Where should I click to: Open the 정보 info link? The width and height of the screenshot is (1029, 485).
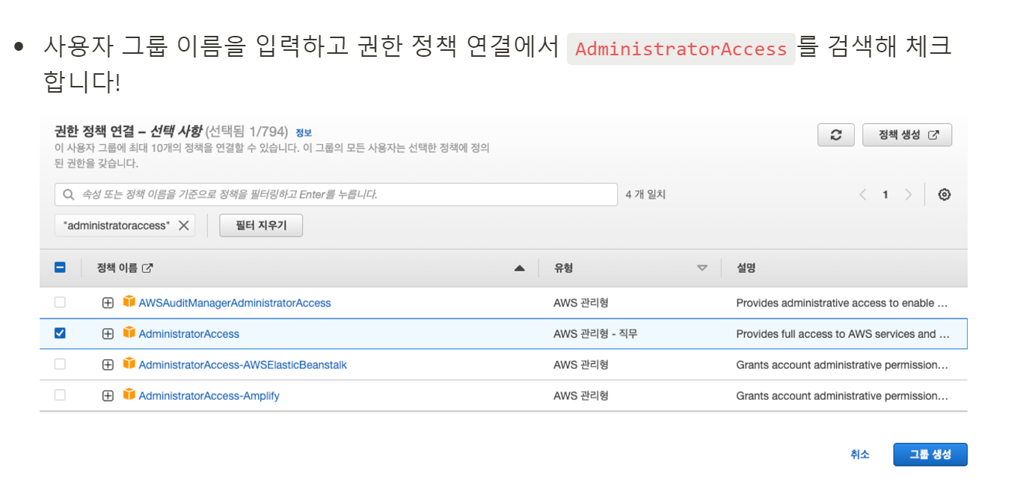click(x=304, y=132)
